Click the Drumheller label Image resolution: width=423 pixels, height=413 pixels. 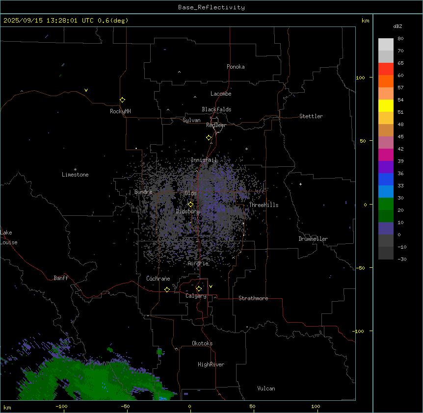[x=313, y=239]
